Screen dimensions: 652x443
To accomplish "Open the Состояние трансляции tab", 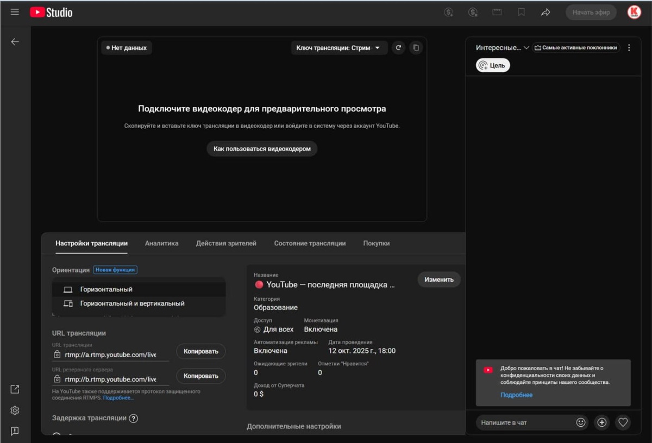I will (x=310, y=243).
